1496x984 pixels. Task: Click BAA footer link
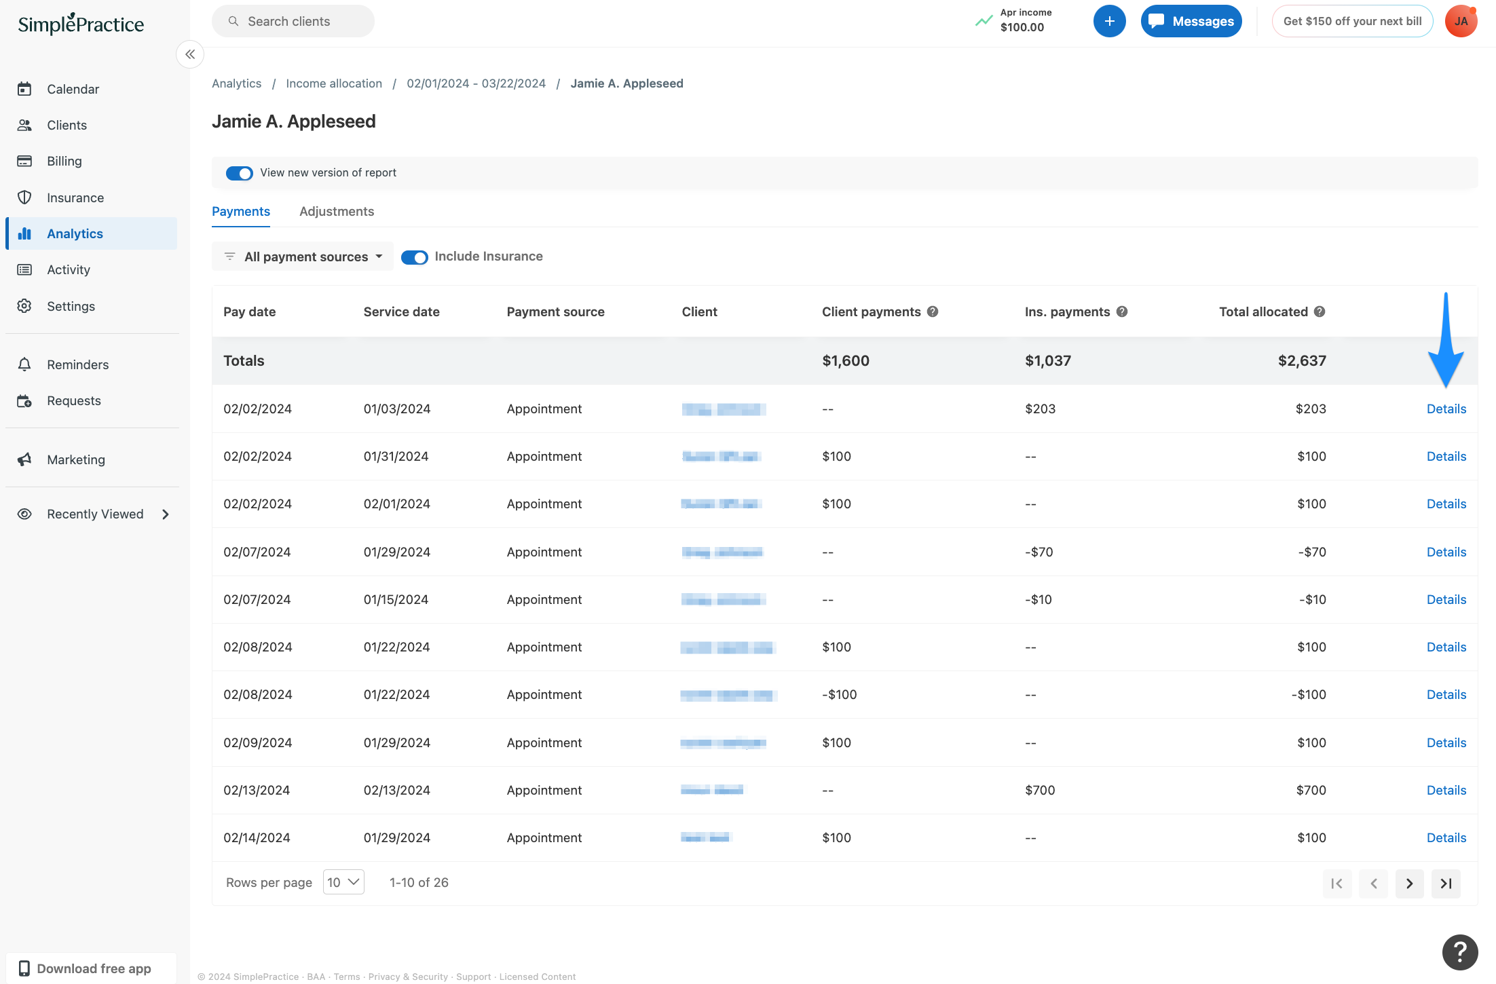pyautogui.click(x=316, y=977)
